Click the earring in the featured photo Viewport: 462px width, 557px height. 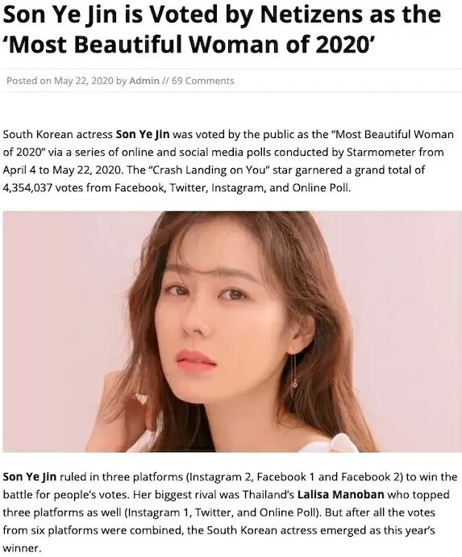[x=293, y=375]
